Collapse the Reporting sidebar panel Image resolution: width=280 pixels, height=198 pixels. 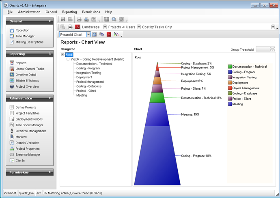50,54
